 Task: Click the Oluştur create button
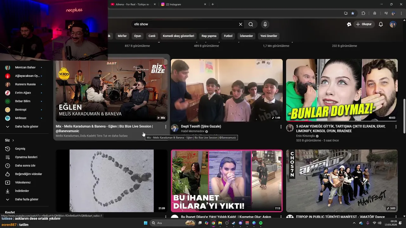(364, 24)
